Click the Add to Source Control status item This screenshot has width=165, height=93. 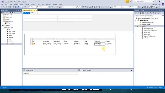pyautogui.click(x=155, y=88)
